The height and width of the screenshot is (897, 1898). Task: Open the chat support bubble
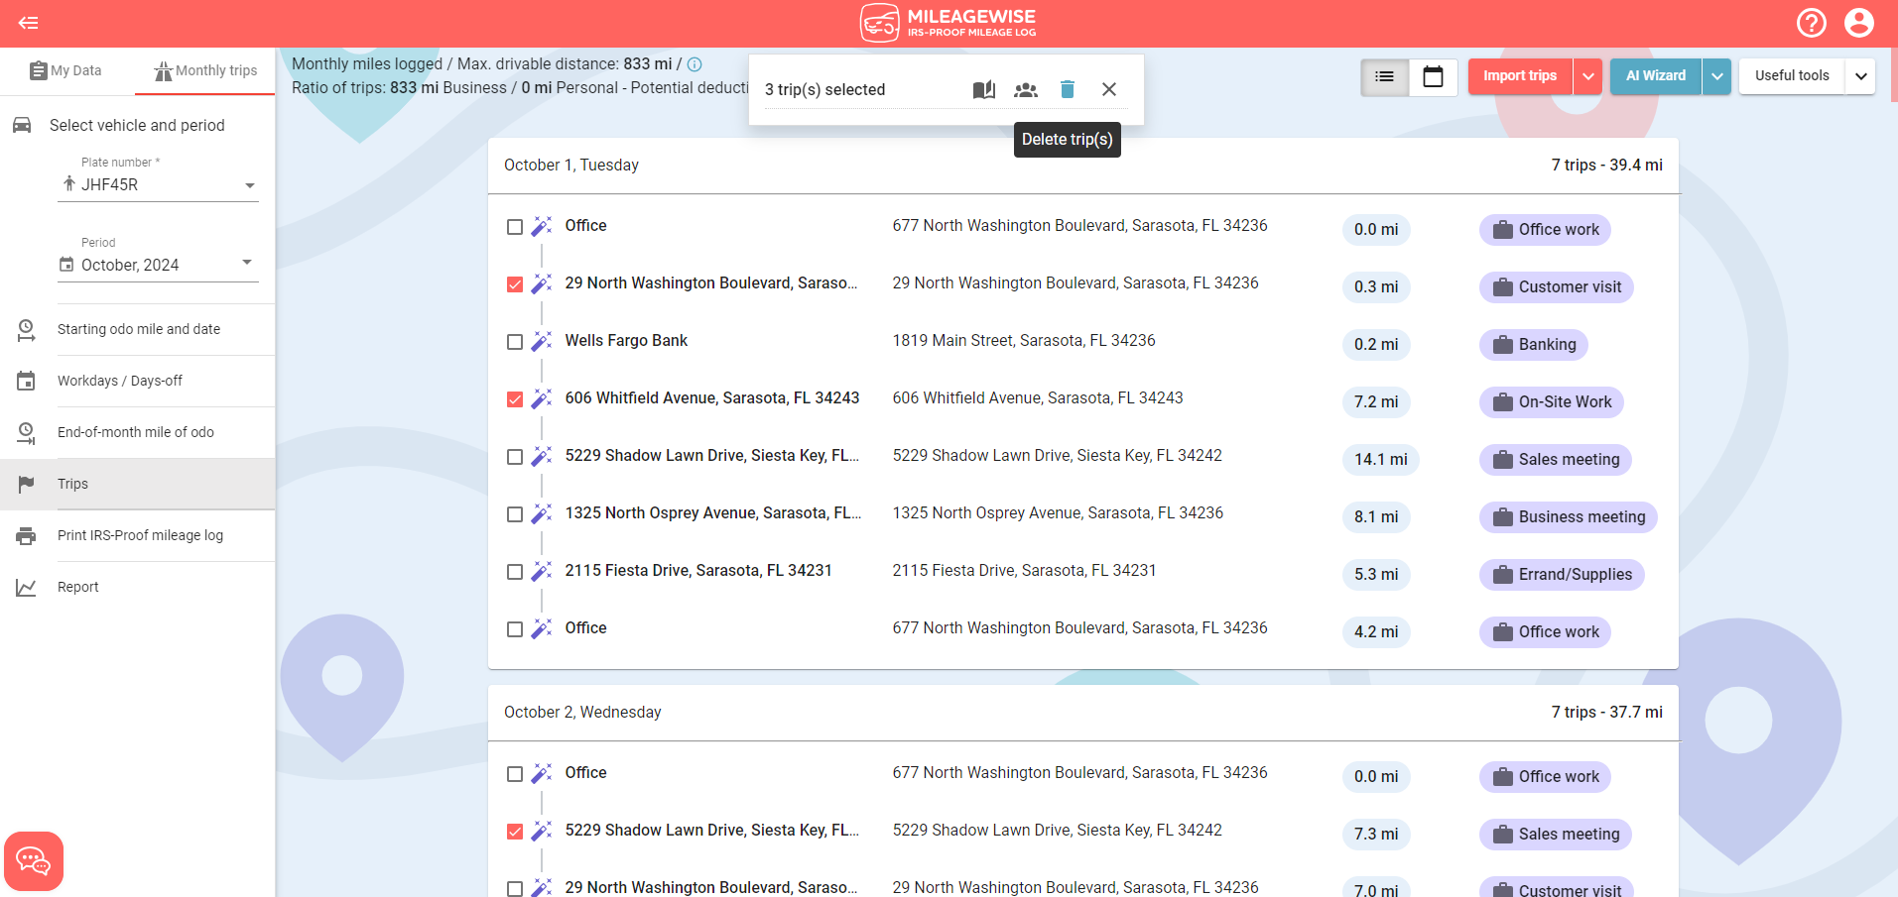33,860
